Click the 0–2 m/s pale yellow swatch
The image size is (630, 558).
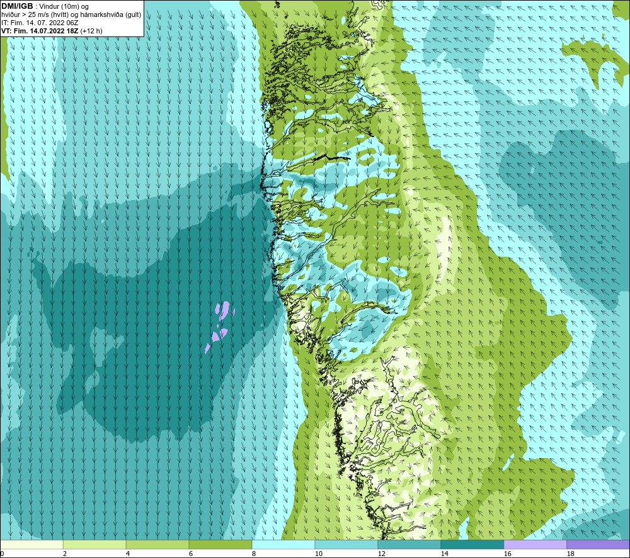(x=31, y=544)
